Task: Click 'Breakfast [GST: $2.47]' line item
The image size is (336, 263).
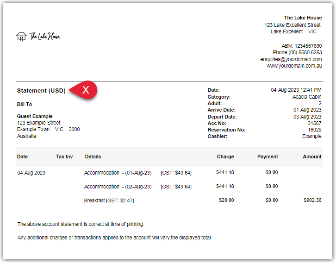Action: tap(109, 200)
